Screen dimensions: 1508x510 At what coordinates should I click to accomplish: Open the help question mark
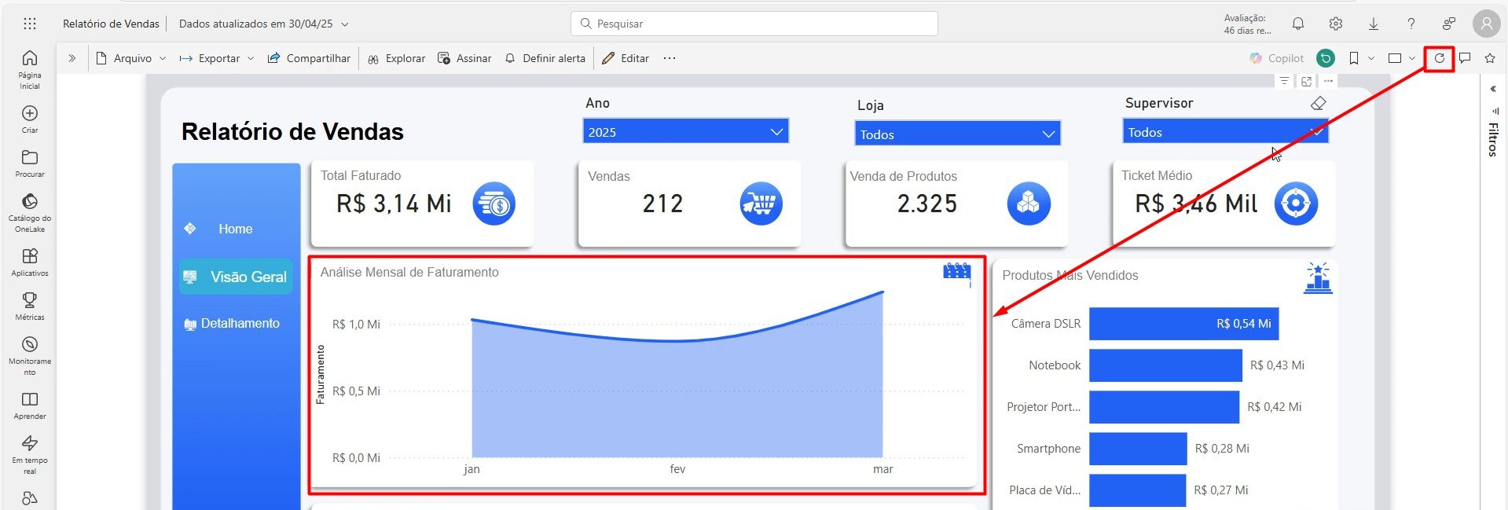click(x=1411, y=24)
